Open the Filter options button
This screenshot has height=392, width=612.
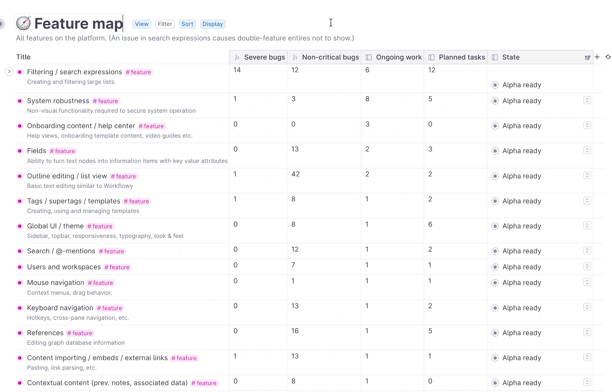click(165, 24)
